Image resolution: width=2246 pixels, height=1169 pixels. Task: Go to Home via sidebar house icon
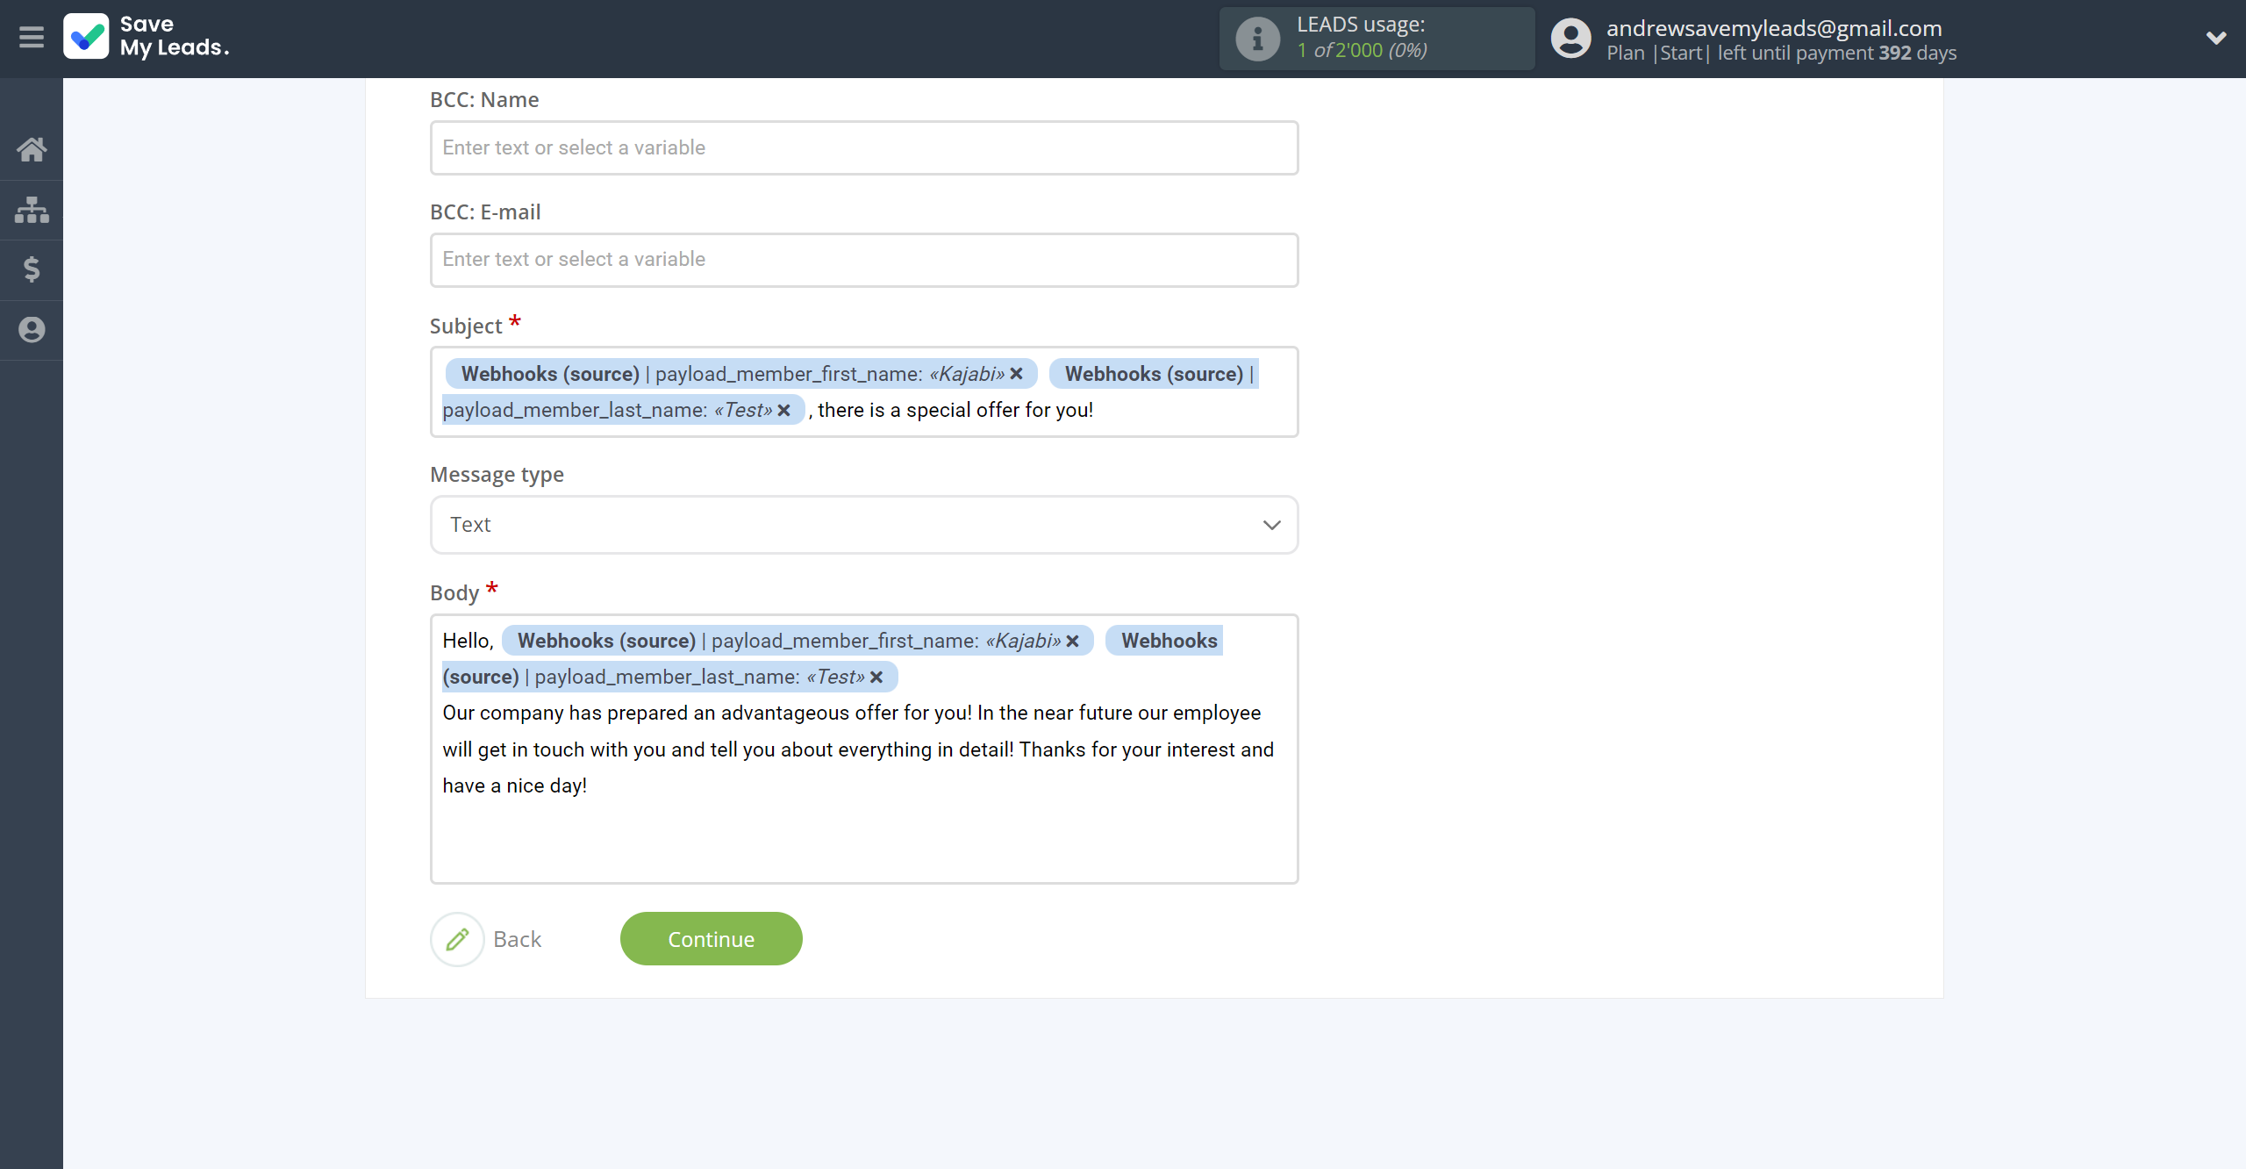click(x=32, y=149)
